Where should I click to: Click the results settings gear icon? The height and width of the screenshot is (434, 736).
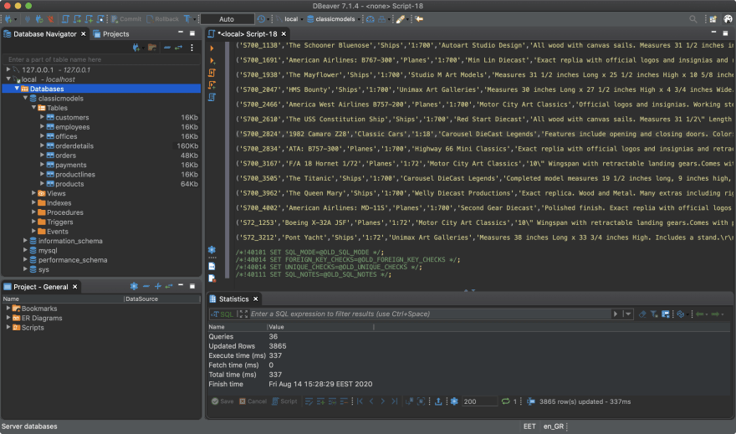pyautogui.click(x=454, y=401)
